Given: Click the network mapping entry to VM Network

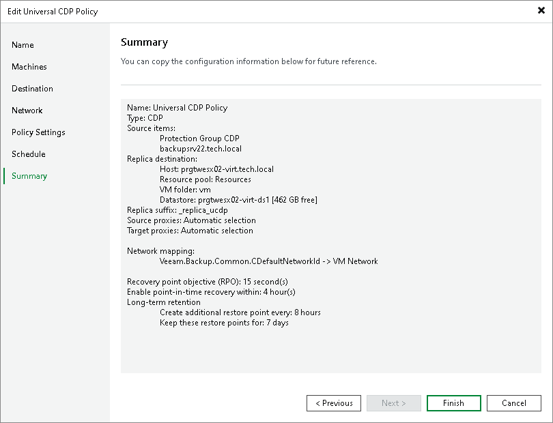Looking at the screenshot, I should tap(268, 261).
